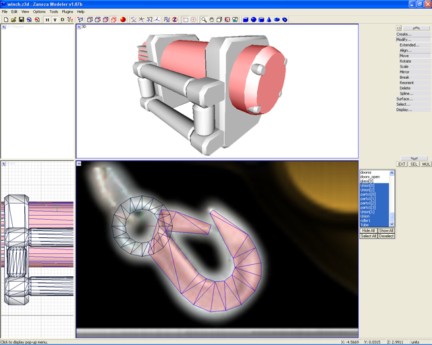
Task: Select the magnifier zoom tool
Action: pyautogui.click(x=203, y=20)
